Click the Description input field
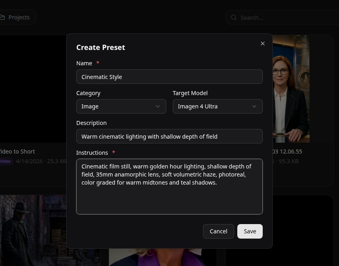The width and height of the screenshot is (339, 266). (x=169, y=136)
